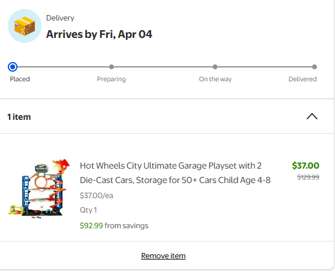Click the Arrives by Fri, Apr 04 heading
This screenshot has height=271, width=335.
pyautogui.click(x=99, y=34)
